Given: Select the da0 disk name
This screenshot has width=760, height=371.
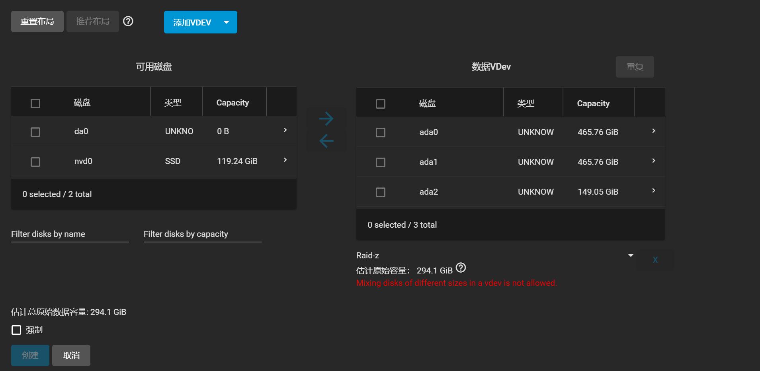Looking at the screenshot, I should (x=81, y=131).
